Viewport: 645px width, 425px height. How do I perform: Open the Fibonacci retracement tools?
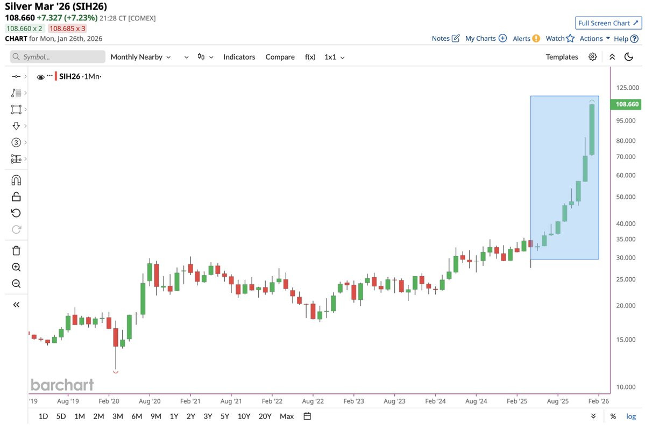(x=16, y=93)
